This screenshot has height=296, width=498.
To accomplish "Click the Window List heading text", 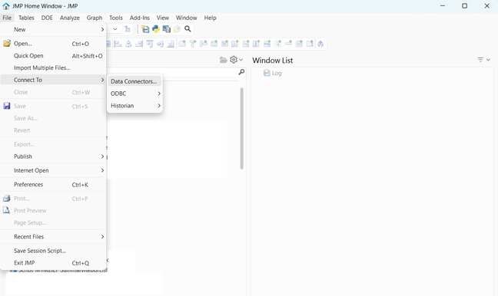I will 273,61.
